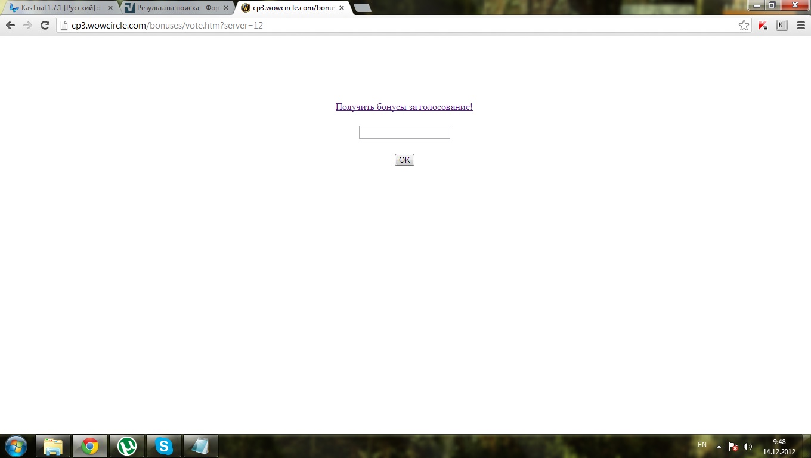Open Skype from the taskbar
This screenshot has height=458, width=811.
pos(164,446)
